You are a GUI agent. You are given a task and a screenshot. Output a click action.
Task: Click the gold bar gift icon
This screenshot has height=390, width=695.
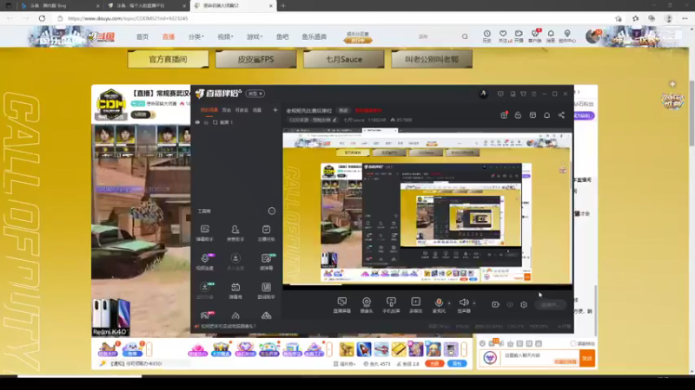[399, 349]
